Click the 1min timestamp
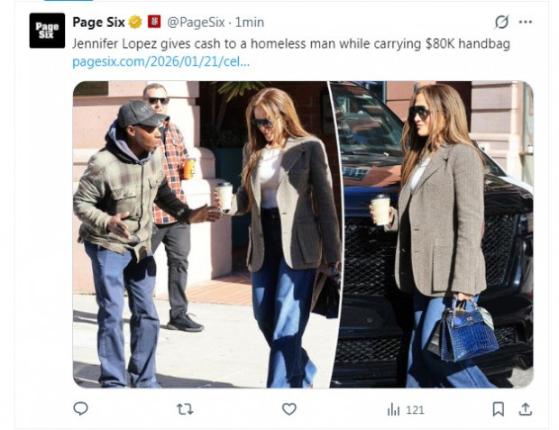The width and height of the screenshot is (559, 430). click(x=250, y=23)
